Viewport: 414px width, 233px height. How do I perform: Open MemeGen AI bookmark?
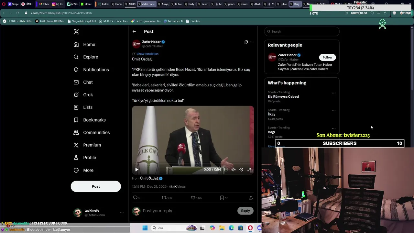[173, 21]
